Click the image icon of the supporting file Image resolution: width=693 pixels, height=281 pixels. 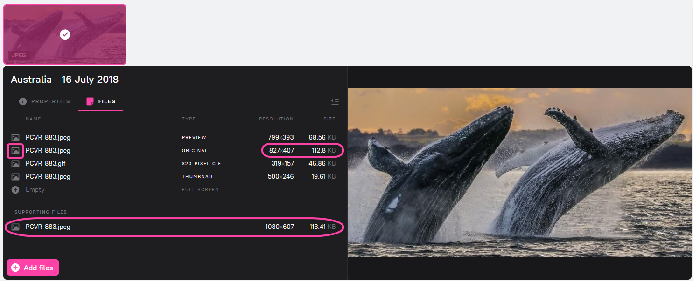pos(15,227)
